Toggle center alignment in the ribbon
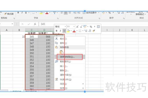This screenshot has height=98, width=148. (x=66, y=13)
